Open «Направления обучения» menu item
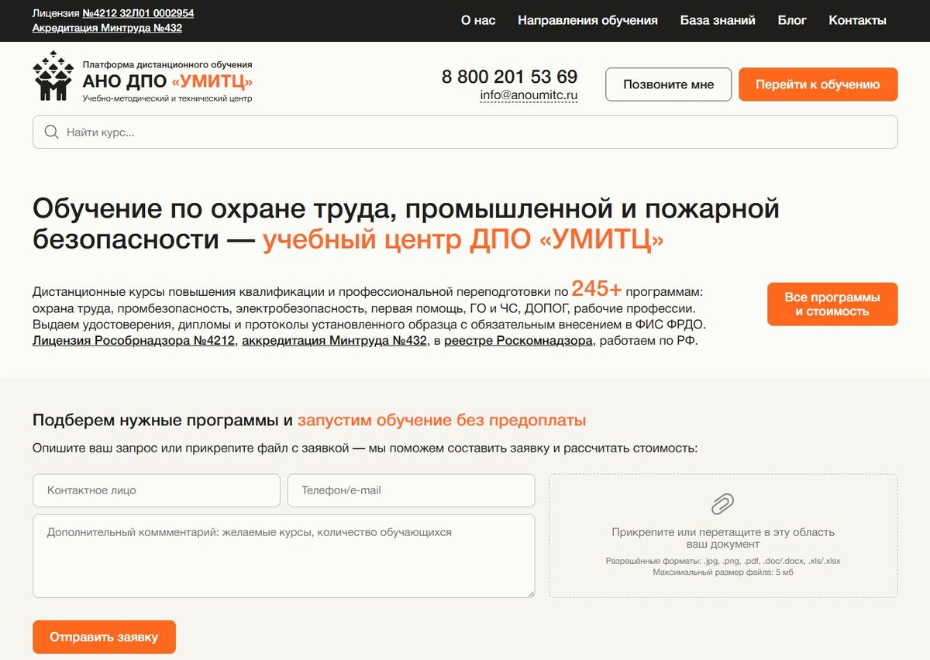 tap(587, 20)
